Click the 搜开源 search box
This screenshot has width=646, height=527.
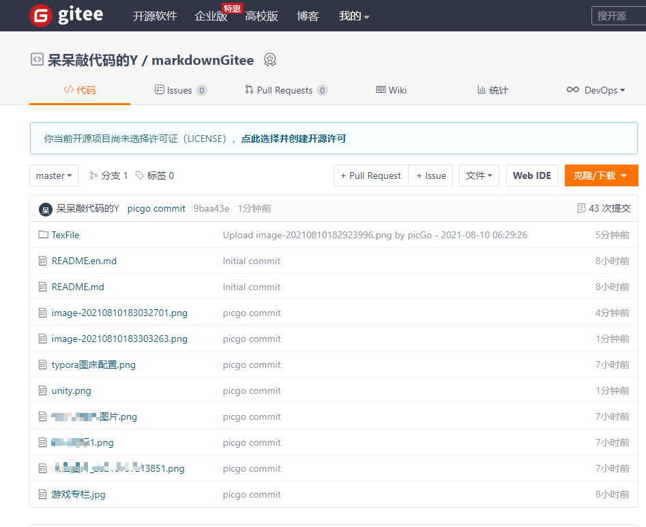(x=619, y=16)
